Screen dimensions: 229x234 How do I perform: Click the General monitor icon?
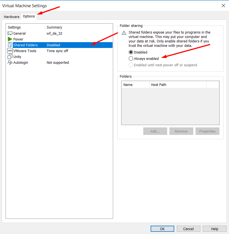click(10, 33)
